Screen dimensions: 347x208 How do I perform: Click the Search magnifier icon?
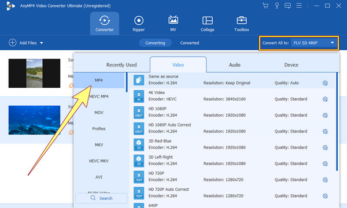coord(93,198)
